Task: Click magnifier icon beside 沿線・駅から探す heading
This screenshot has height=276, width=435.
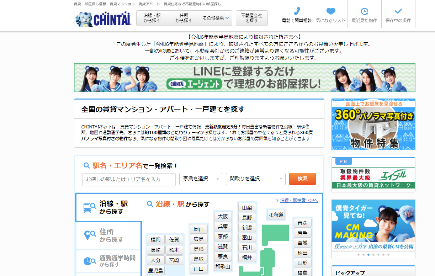Action: [150, 204]
